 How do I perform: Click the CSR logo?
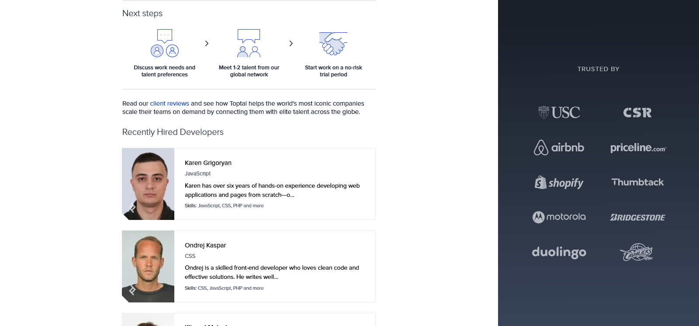pyautogui.click(x=637, y=113)
